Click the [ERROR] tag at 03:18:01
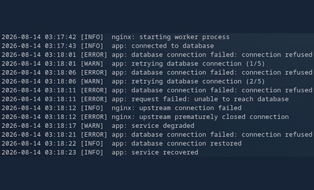The width and height of the screenshot is (314, 190). (x=94, y=55)
